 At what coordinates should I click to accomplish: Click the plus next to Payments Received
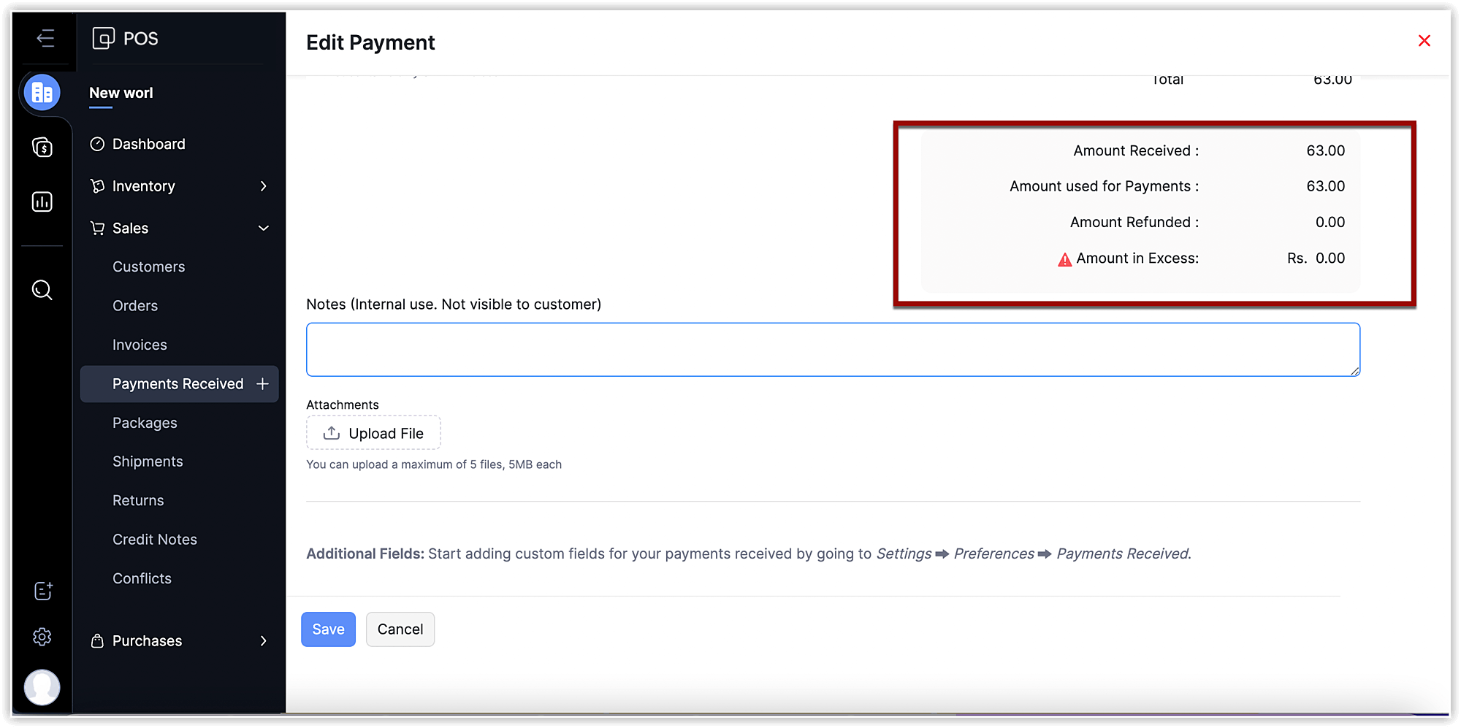pyautogui.click(x=262, y=383)
